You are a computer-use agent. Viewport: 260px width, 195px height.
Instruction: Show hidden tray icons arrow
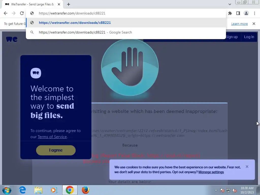point(216,190)
